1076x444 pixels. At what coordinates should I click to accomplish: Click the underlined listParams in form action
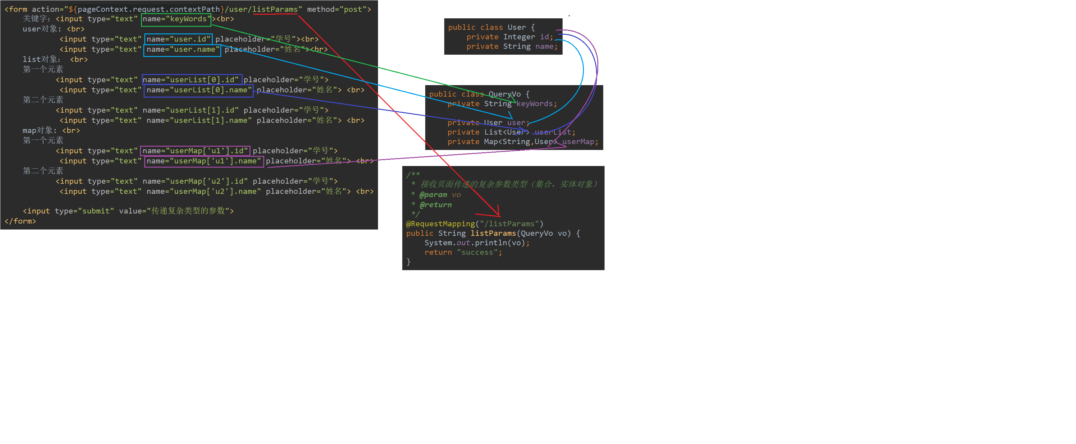pyautogui.click(x=275, y=9)
